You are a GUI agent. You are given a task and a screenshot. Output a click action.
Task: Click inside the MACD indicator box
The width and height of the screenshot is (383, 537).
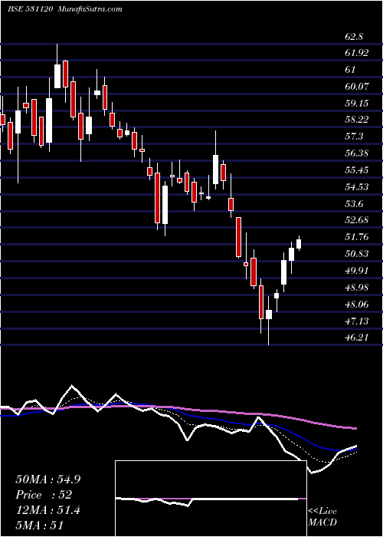211,499
